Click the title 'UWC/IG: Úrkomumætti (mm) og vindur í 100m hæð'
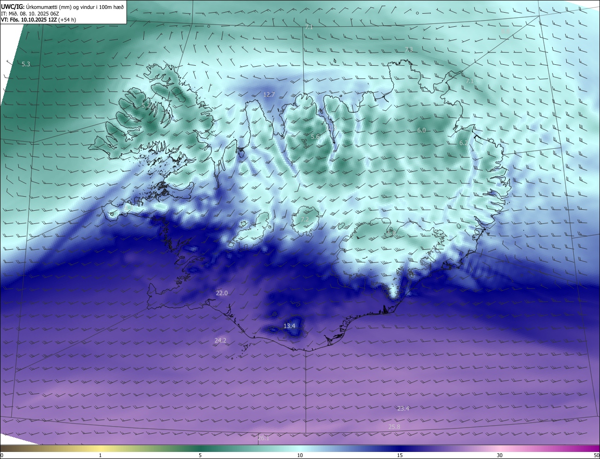This screenshot has height=459, width=600. 62,7
